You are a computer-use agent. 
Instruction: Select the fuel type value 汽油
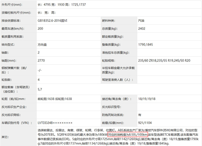pyautogui.click(x=141, y=21)
